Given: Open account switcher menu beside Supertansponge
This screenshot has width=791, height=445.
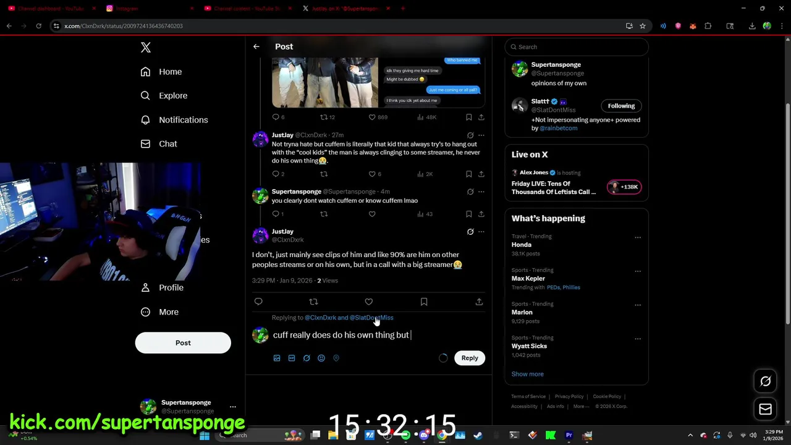Looking at the screenshot, I should pos(233,407).
